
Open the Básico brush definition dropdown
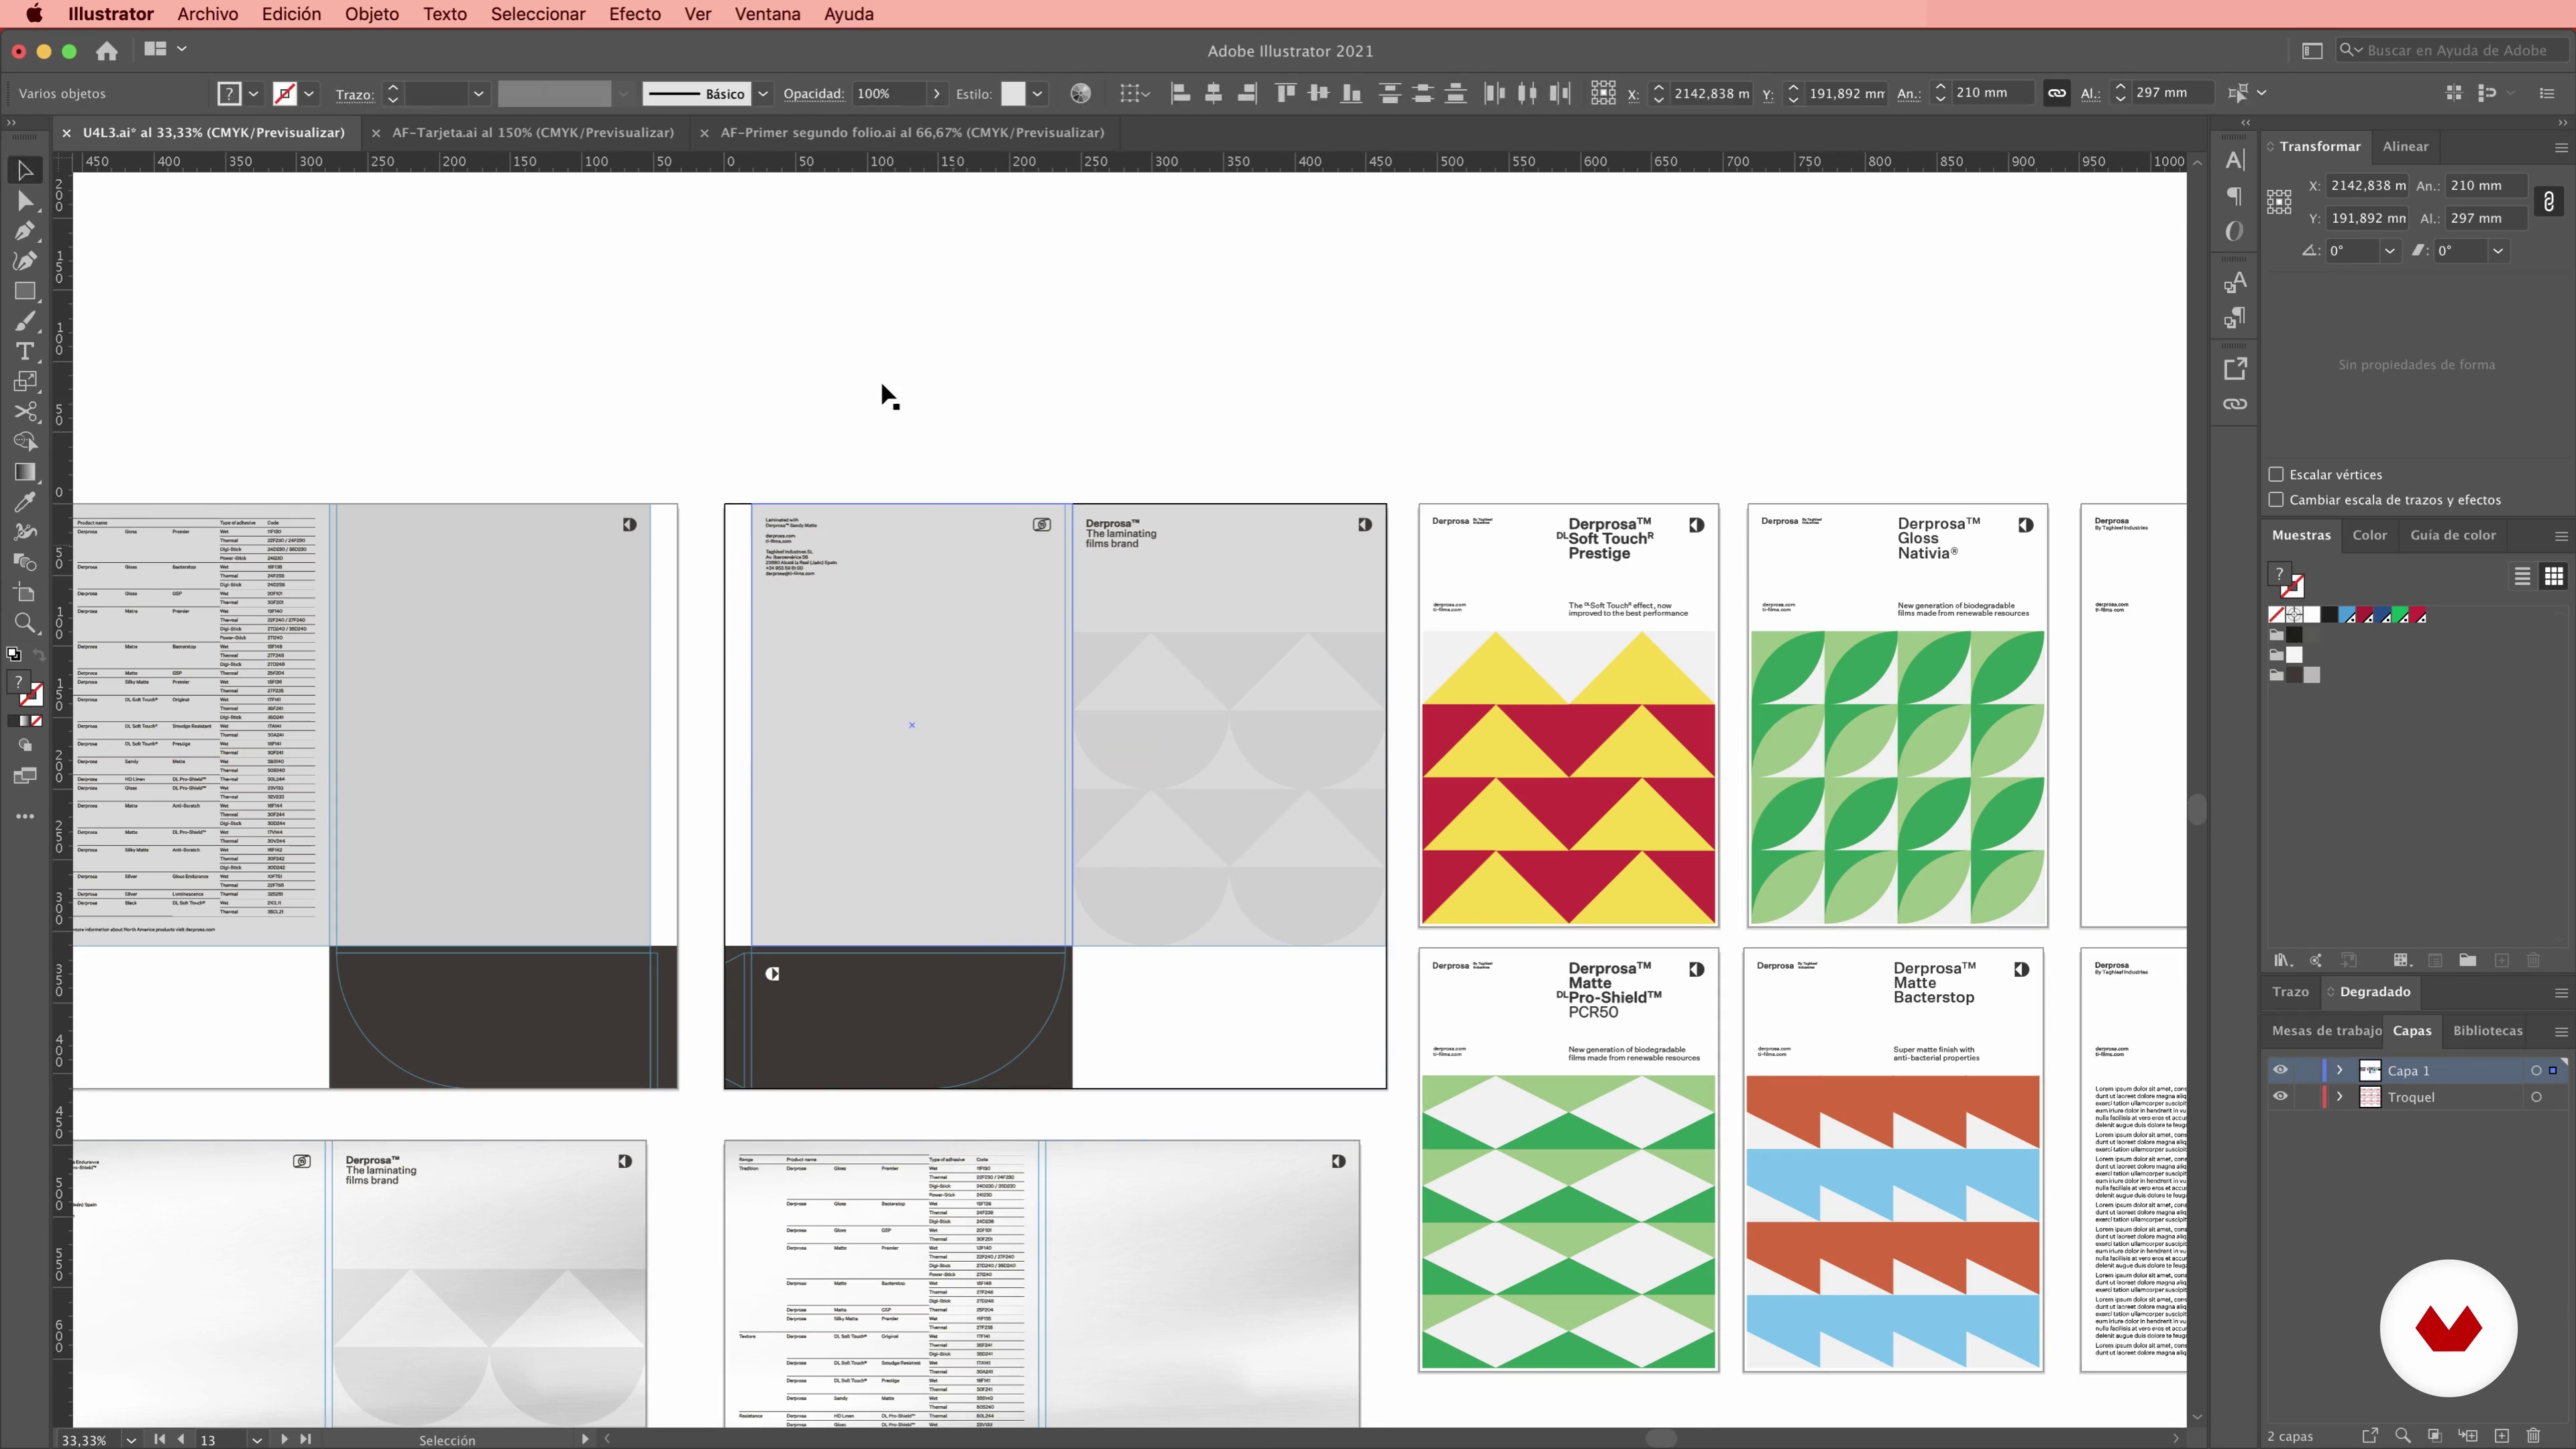coord(763,93)
